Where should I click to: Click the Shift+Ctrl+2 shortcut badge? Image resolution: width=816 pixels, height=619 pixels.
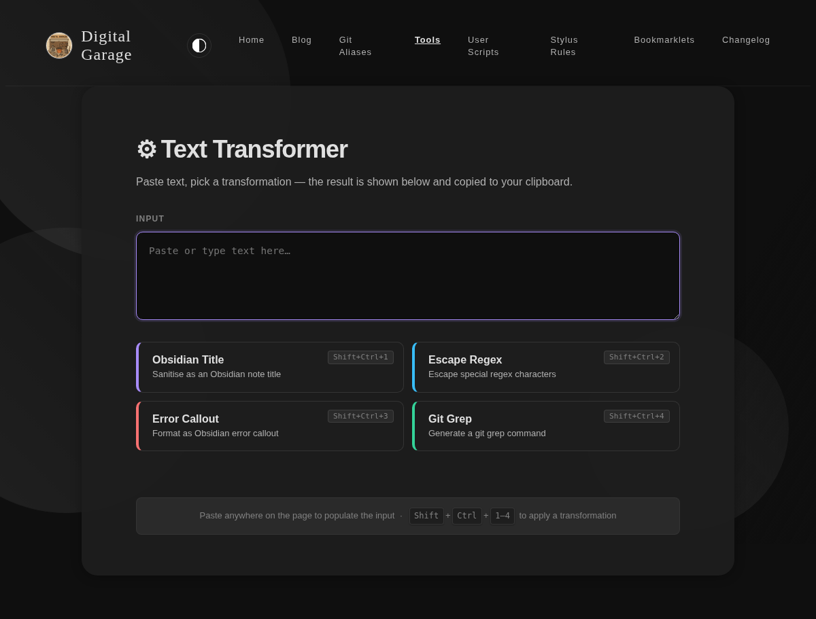click(636, 357)
